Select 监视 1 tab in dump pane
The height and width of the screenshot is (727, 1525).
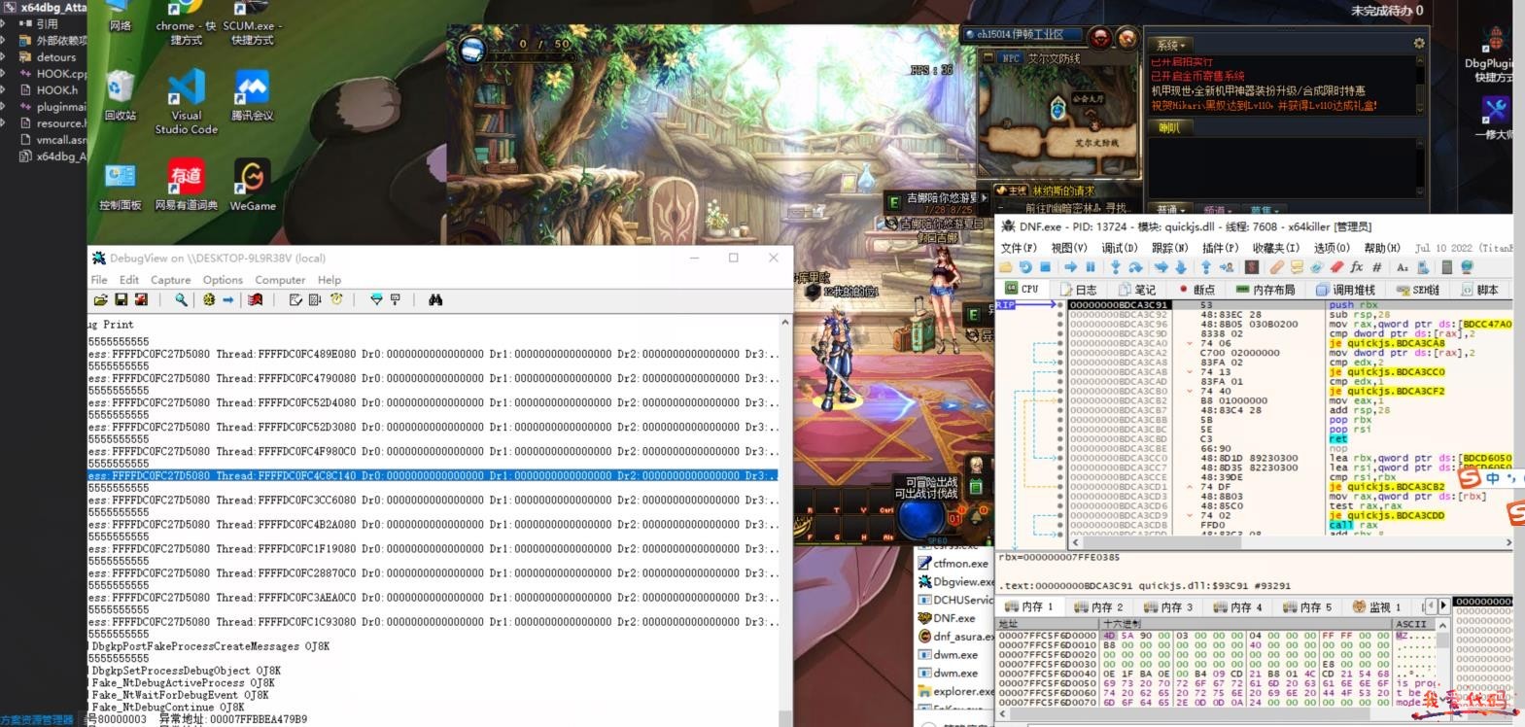pyautogui.click(x=1377, y=606)
